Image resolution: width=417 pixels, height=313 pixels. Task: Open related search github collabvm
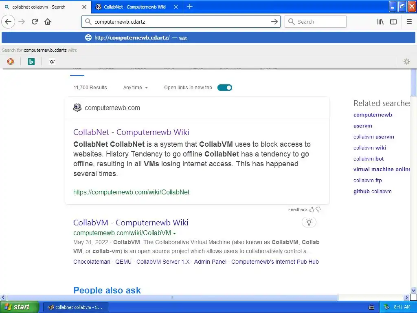(x=373, y=192)
